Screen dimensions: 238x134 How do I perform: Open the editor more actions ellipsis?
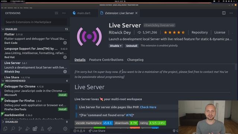coord(231,13)
